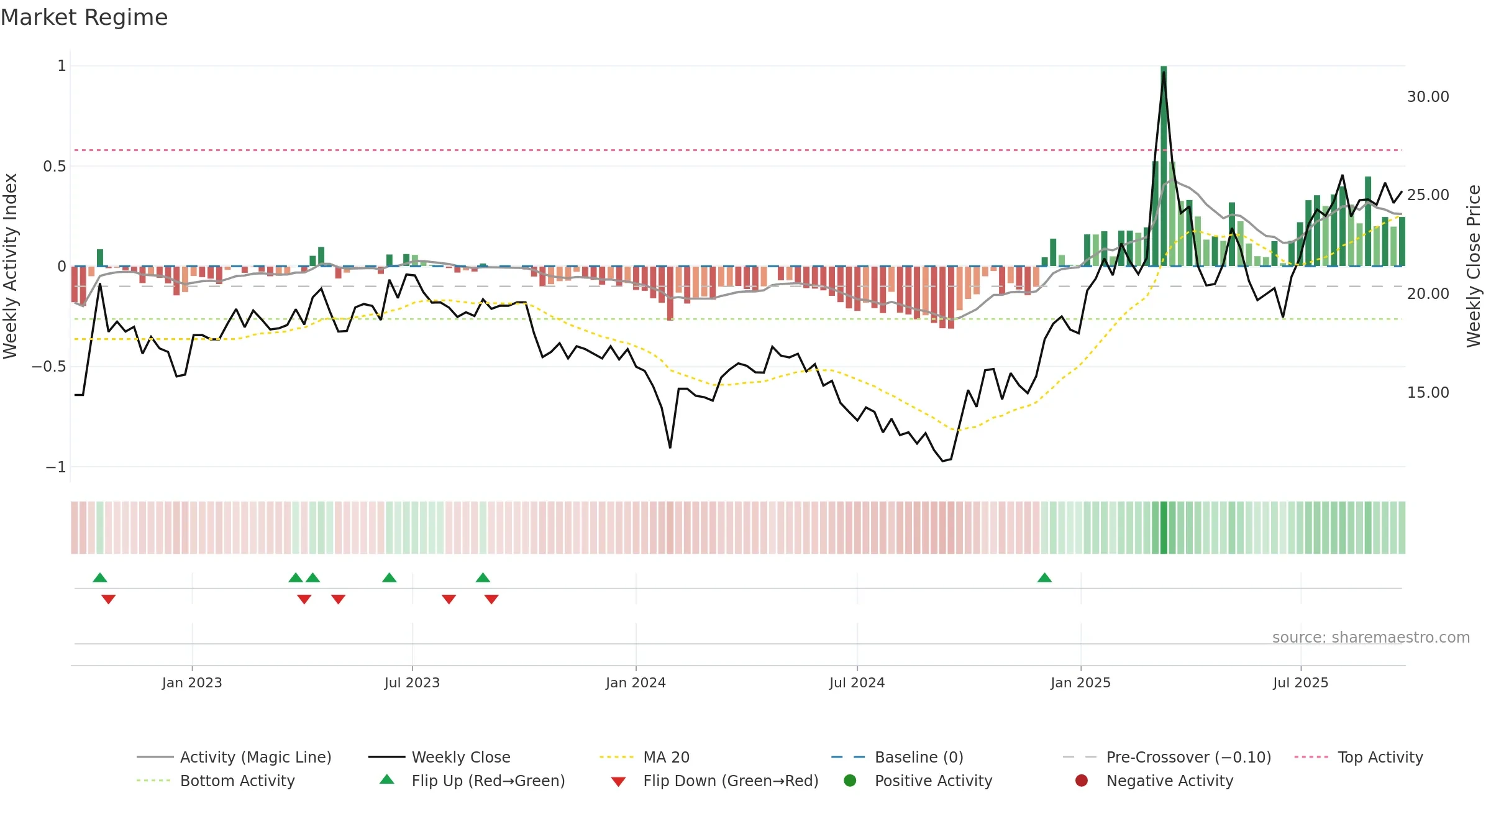Click the 30.00 price axis label

click(x=1428, y=96)
